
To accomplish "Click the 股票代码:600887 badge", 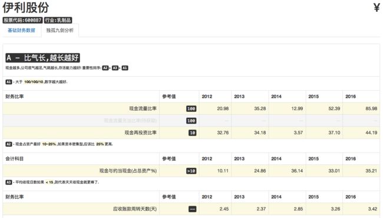I will 22,20.
